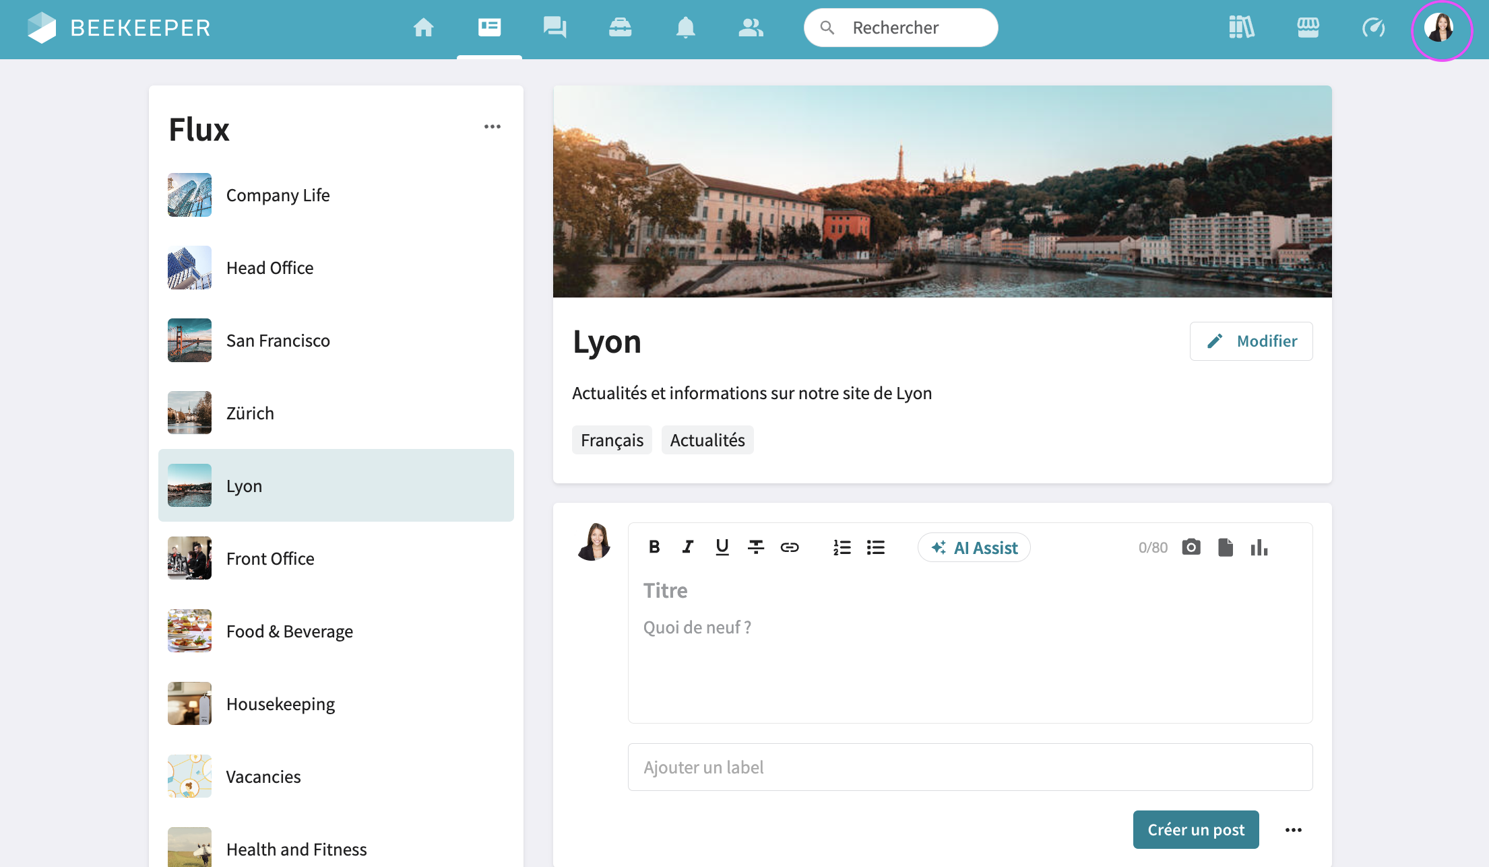This screenshot has width=1489, height=867.
Task: Open the Zürich stream
Action: click(336, 413)
